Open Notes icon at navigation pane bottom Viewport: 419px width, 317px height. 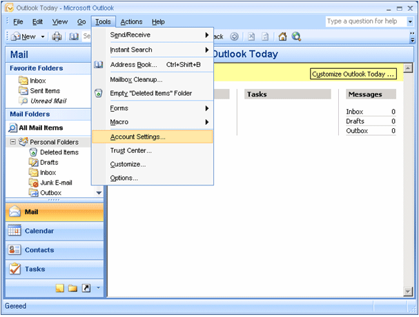click(60, 288)
